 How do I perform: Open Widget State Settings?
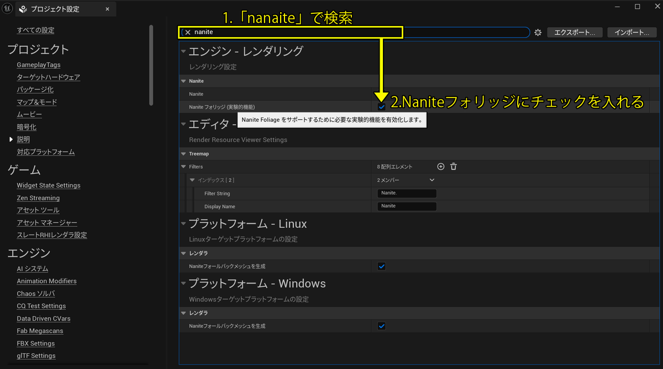point(49,185)
